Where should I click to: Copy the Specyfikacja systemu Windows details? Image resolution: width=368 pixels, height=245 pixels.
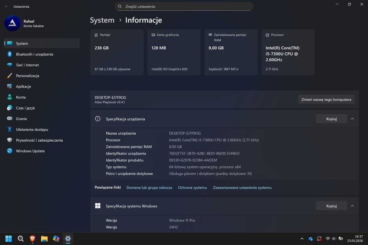coord(332,206)
